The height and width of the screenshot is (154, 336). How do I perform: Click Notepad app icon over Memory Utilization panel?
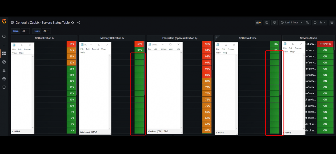pos(82,45)
